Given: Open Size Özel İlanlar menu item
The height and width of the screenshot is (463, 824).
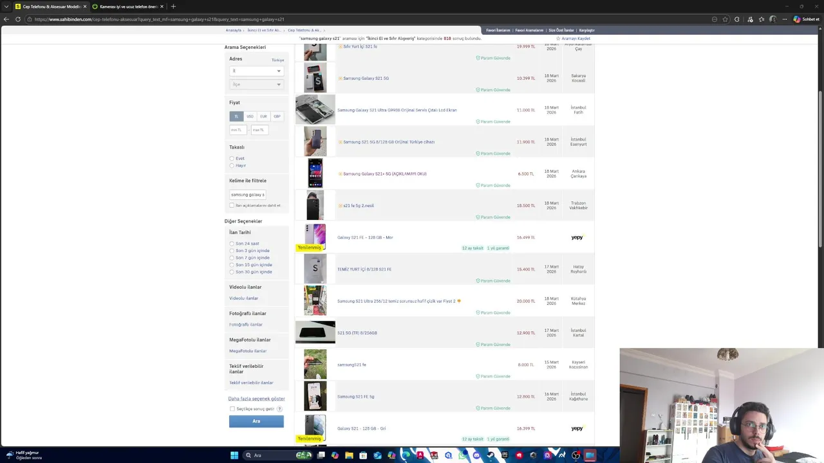Looking at the screenshot, I should (x=561, y=30).
